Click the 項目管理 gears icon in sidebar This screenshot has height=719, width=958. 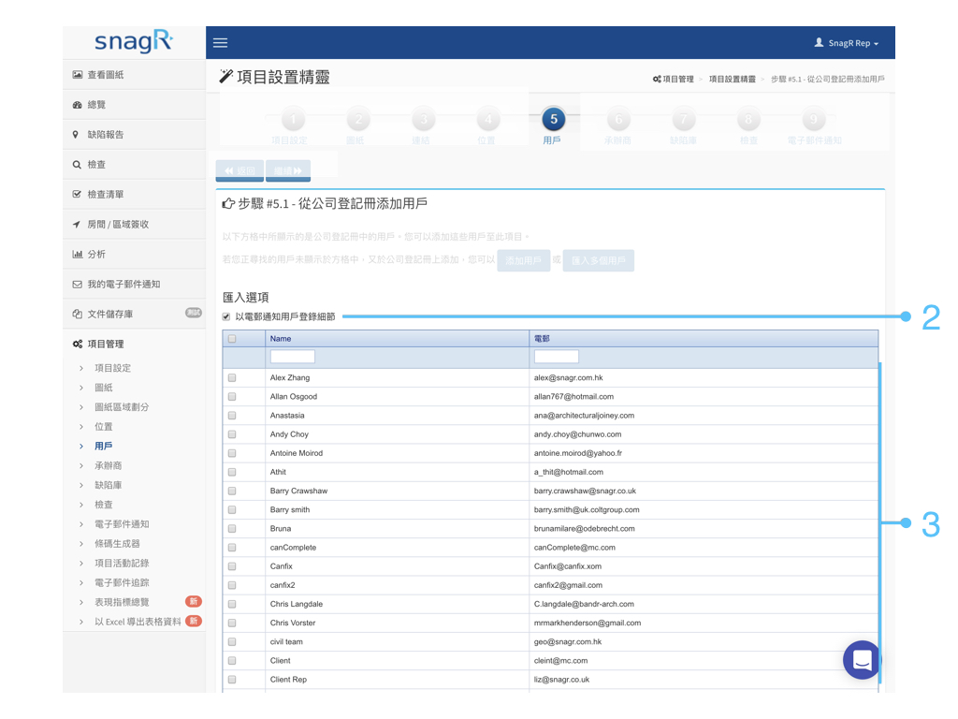77,345
